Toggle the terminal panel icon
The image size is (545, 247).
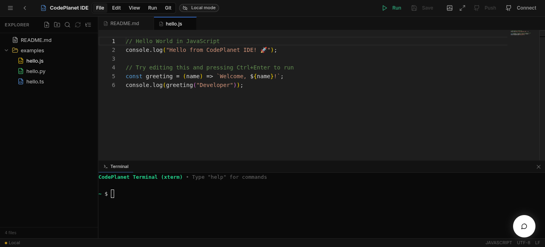point(450,8)
